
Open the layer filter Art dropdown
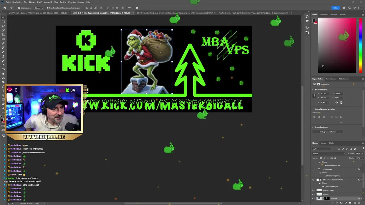322,149
